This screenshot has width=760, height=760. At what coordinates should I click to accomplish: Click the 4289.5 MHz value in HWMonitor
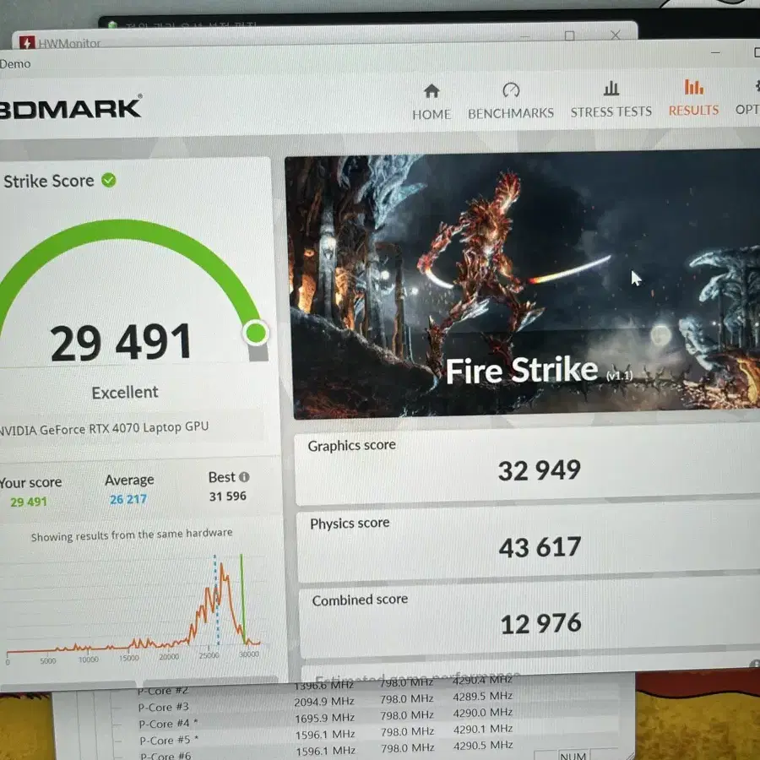483,696
